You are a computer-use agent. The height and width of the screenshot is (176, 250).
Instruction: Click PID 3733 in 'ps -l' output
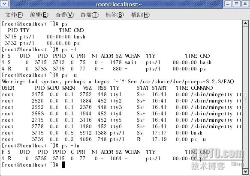click(41, 69)
